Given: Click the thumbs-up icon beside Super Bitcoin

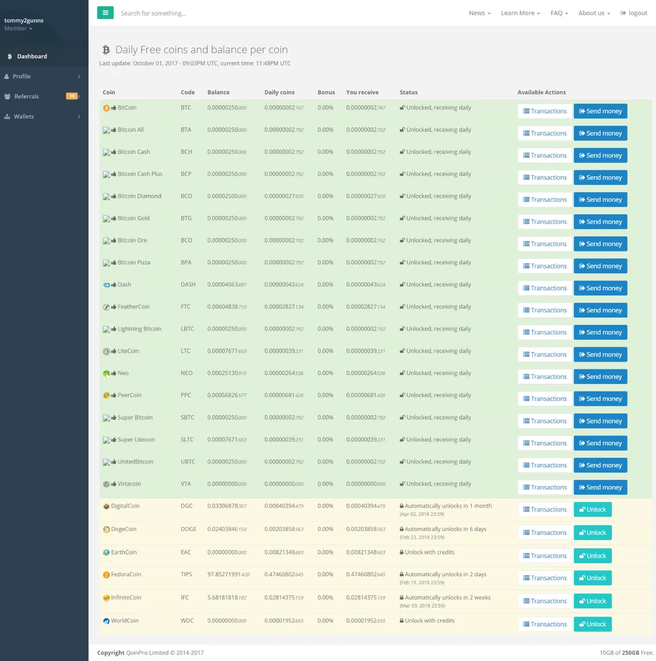Looking at the screenshot, I should pyautogui.click(x=114, y=418).
